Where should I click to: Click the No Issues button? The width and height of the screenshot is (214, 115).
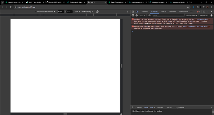click(204, 16)
